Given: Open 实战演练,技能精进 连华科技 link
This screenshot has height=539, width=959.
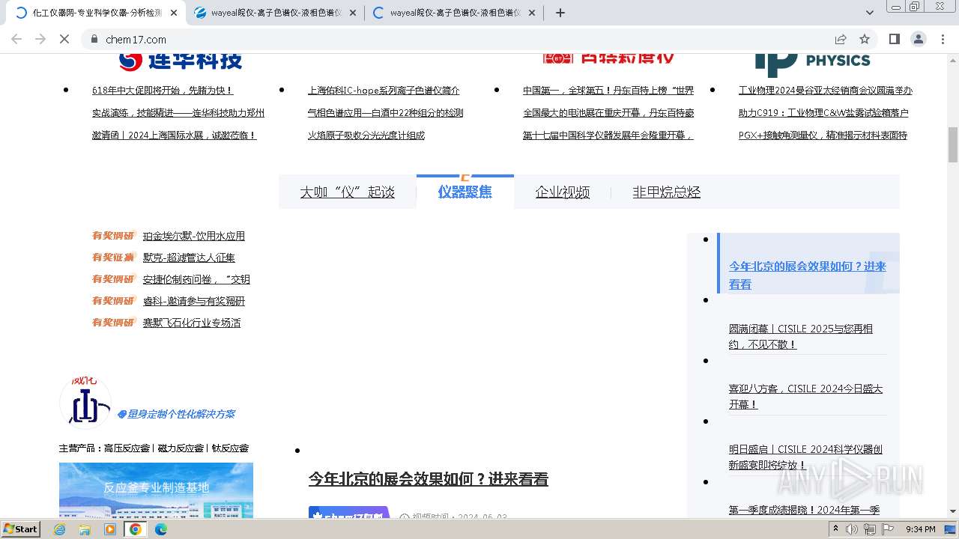Looking at the screenshot, I should point(178,113).
